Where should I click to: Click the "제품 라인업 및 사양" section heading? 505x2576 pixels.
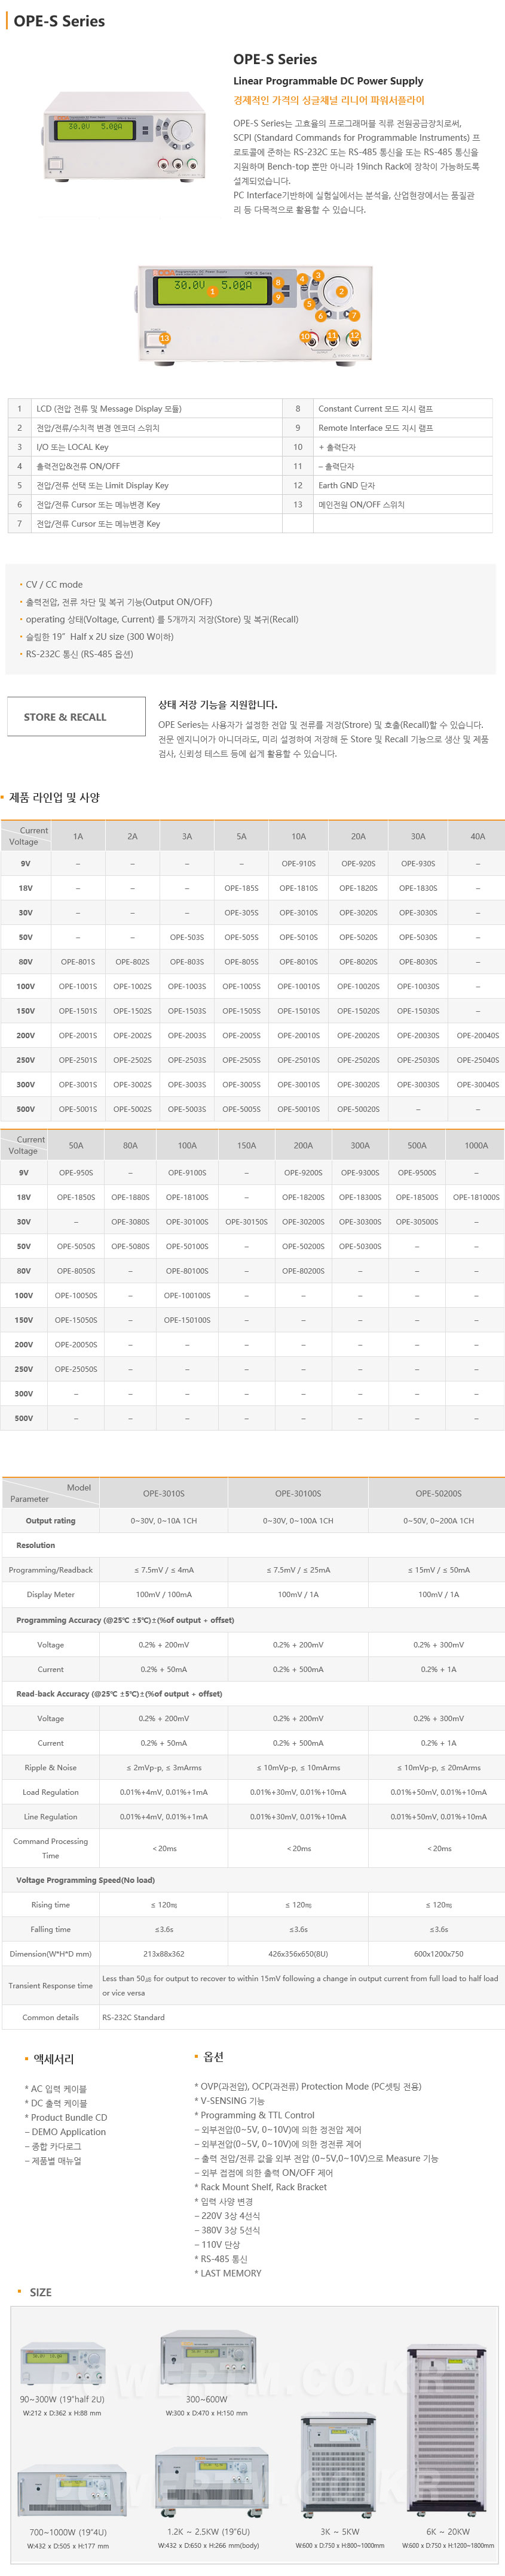(54, 797)
